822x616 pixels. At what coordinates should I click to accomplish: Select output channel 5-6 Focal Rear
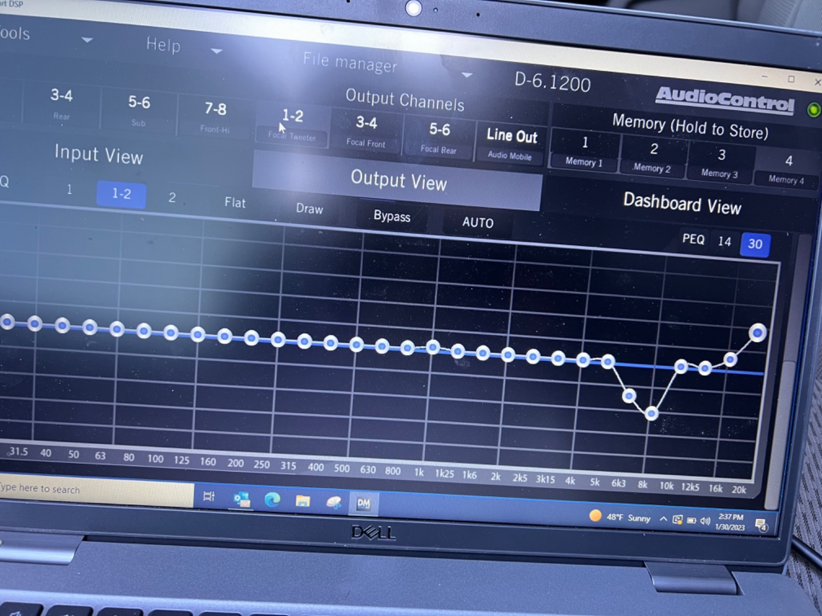click(439, 137)
